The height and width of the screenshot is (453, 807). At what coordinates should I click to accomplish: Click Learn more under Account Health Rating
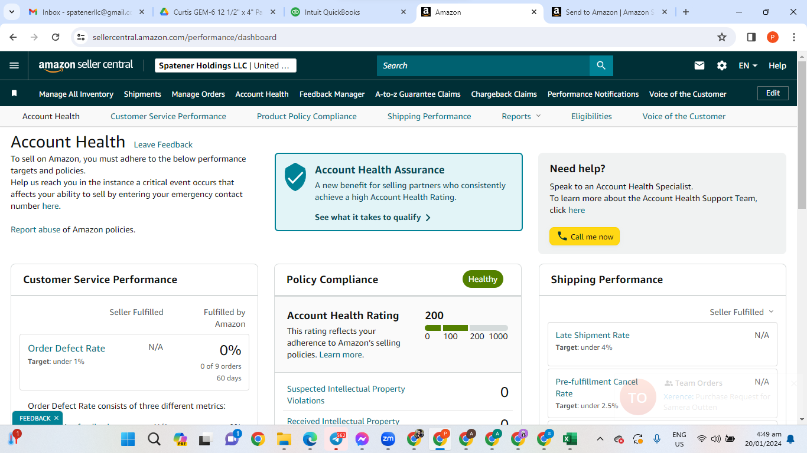click(341, 354)
